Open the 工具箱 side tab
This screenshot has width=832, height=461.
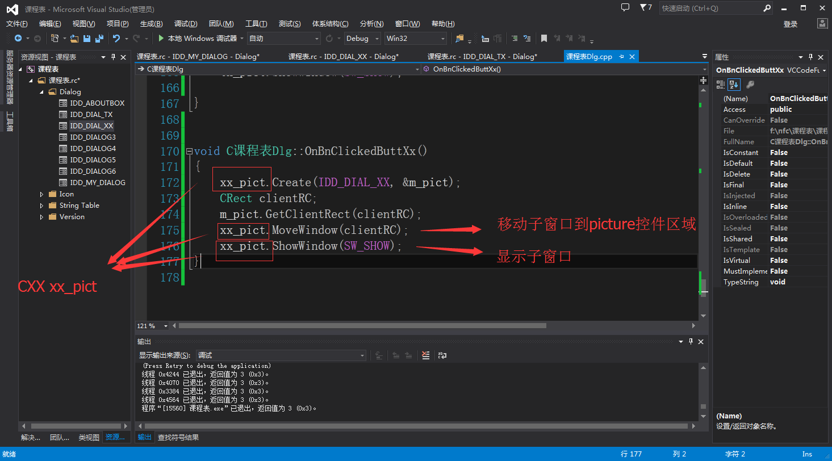[9, 122]
